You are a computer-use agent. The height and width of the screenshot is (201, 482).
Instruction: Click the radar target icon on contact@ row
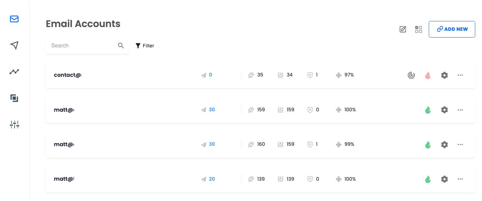pyautogui.click(x=411, y=75)
